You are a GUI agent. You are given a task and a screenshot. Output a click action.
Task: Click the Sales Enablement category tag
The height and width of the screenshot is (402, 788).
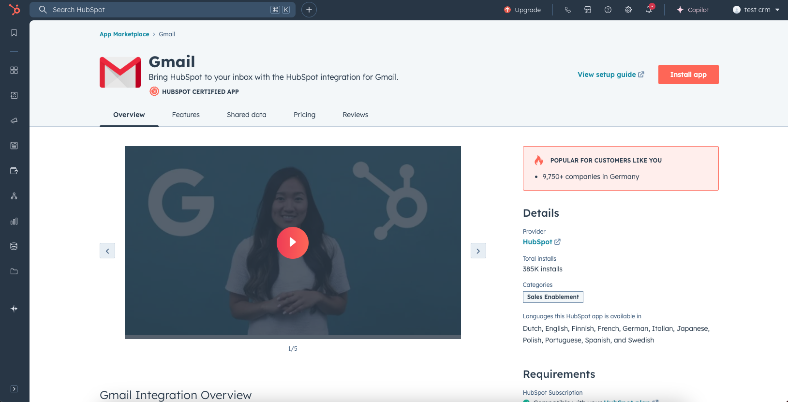[553, 297]
